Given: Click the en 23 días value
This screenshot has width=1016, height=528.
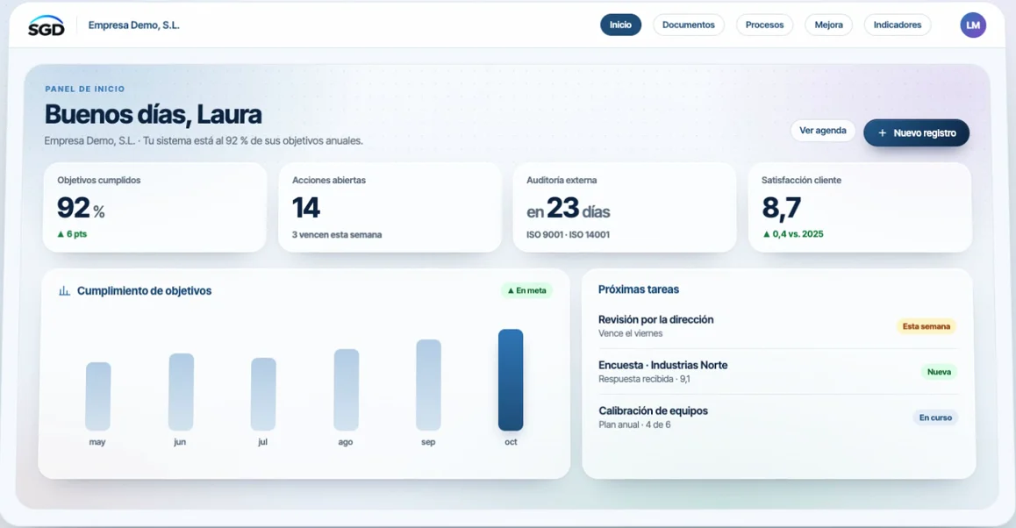Looking at the screenshot, I should click(x=568, y=209).
